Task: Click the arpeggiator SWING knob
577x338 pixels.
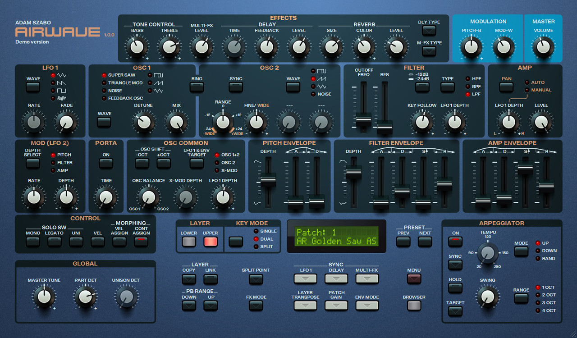Action: click(487, 297)
